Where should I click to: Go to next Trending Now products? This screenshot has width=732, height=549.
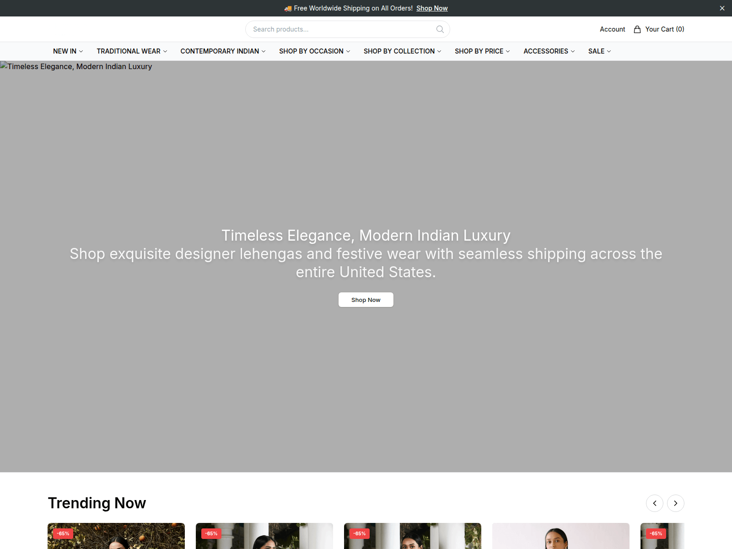pyautogui.click(x=676, y=503)
